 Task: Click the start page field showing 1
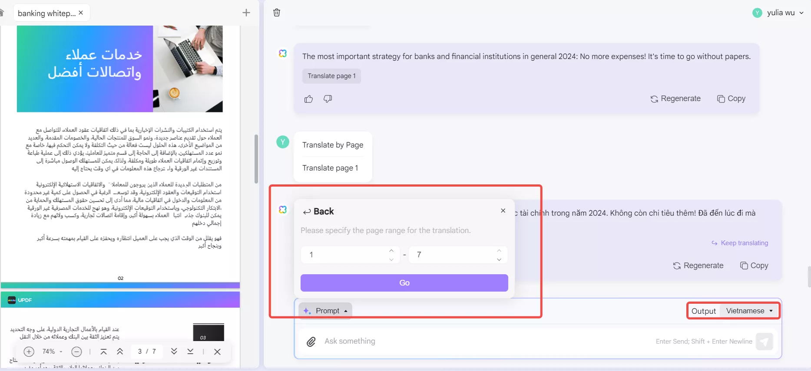(350, 255)
